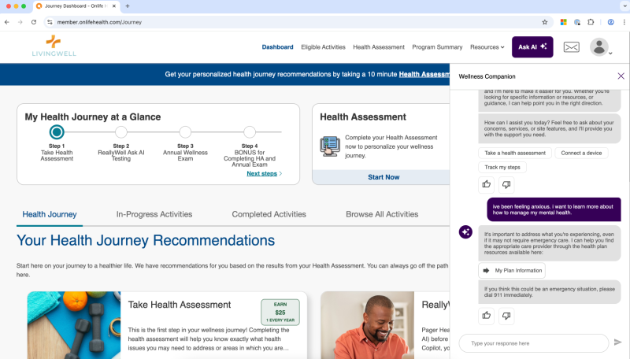Reload the page in browser
Image resolution: width=630 pixels, height=359 pixels.
[x=34, y=22]
